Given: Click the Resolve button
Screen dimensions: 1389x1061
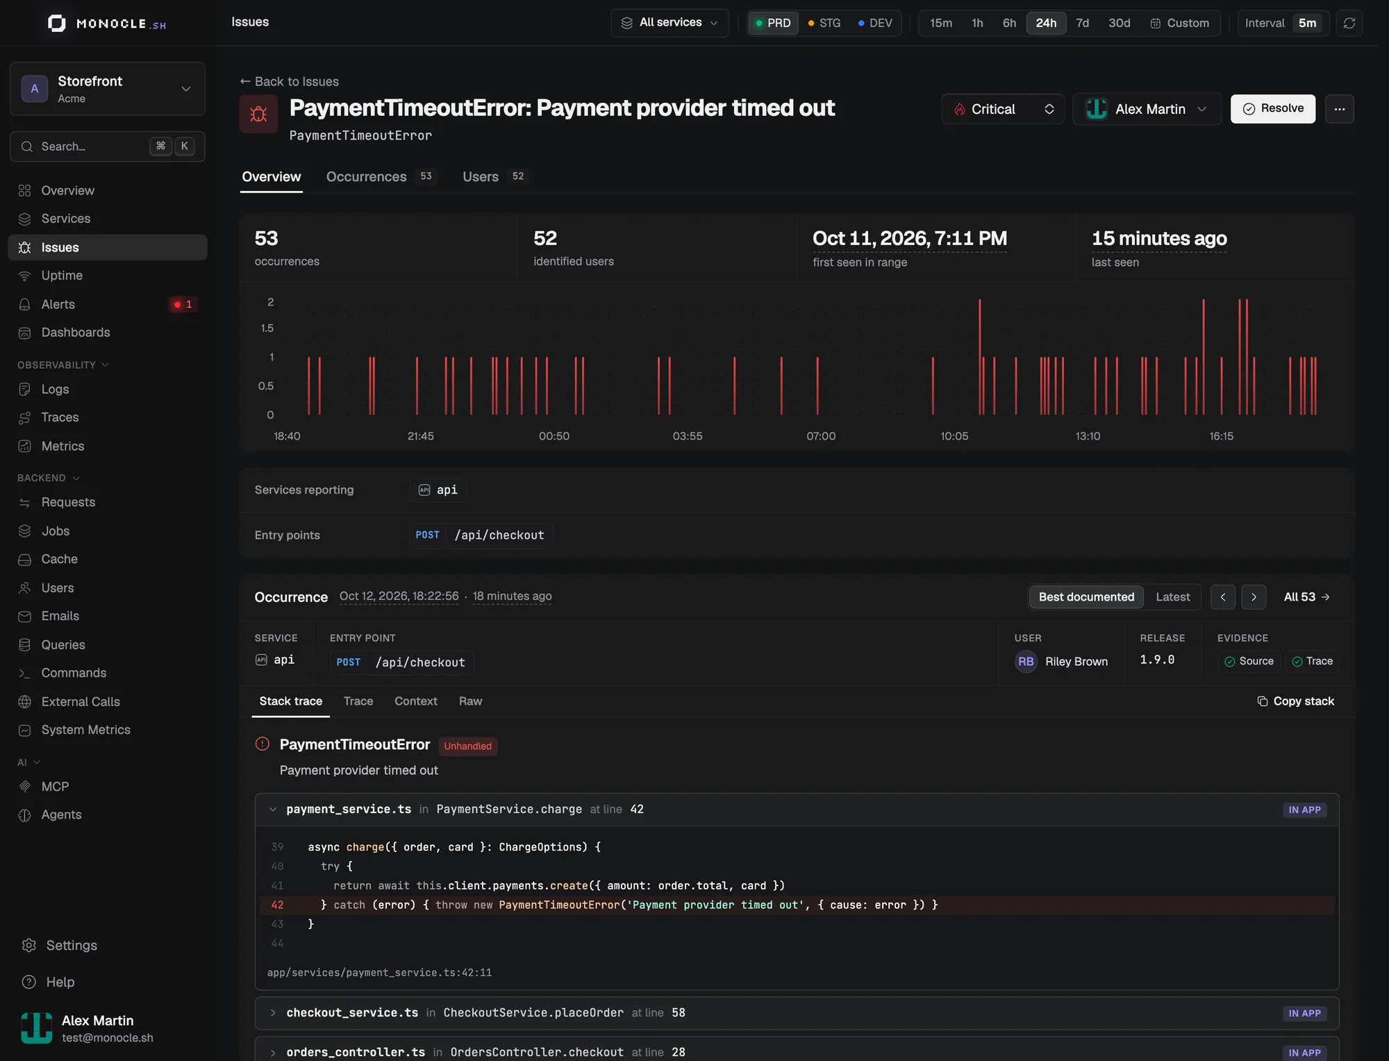Looking at the screenshot, I should [1272, 109].
